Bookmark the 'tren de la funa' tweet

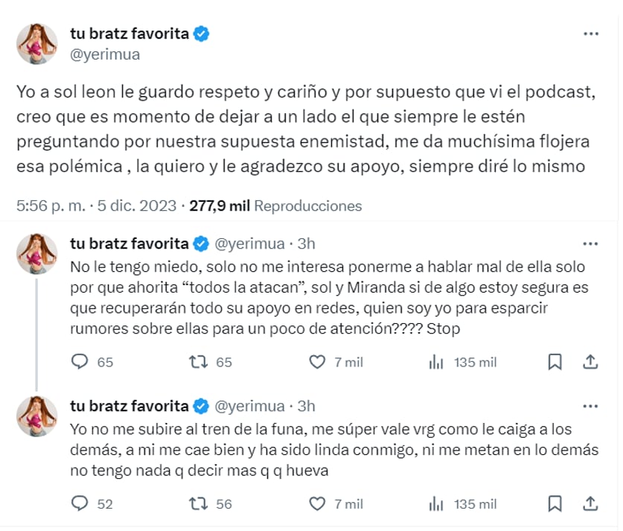click(x=555, y=504)
